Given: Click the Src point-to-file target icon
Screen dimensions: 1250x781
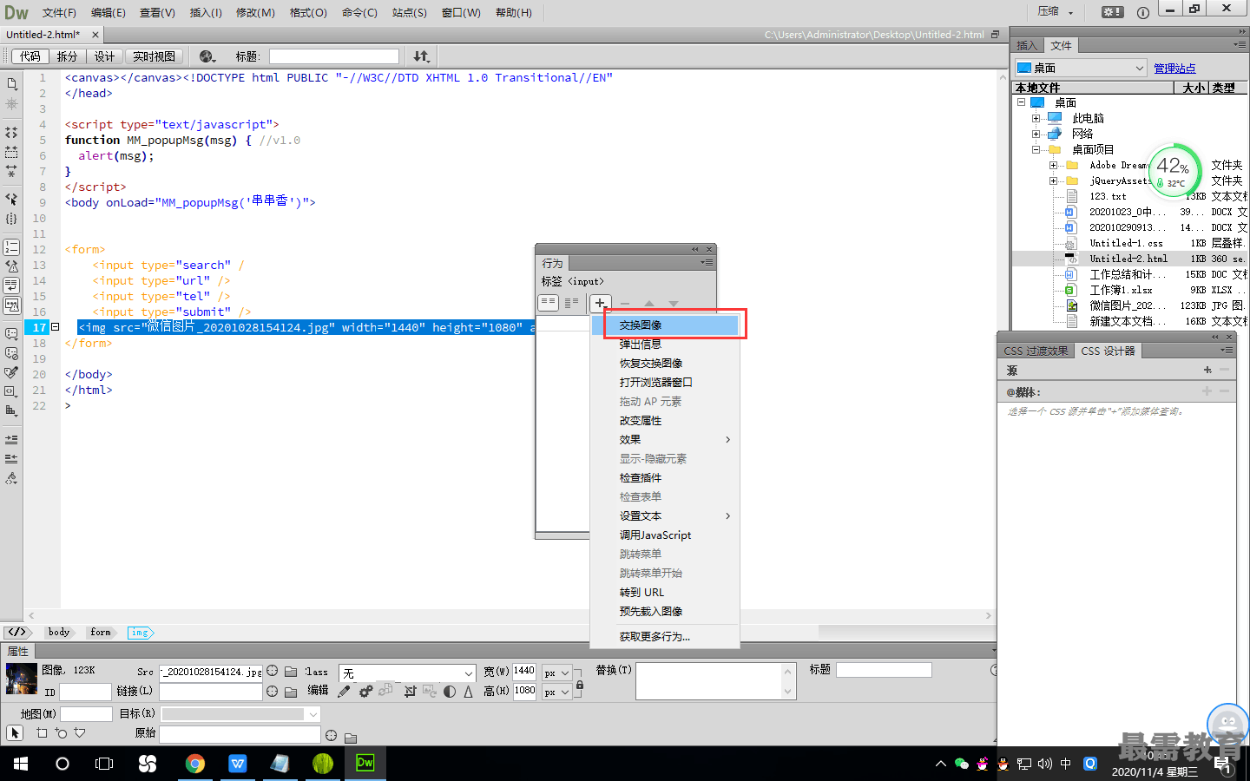Looking at the screenshot, I should (272, 671).
